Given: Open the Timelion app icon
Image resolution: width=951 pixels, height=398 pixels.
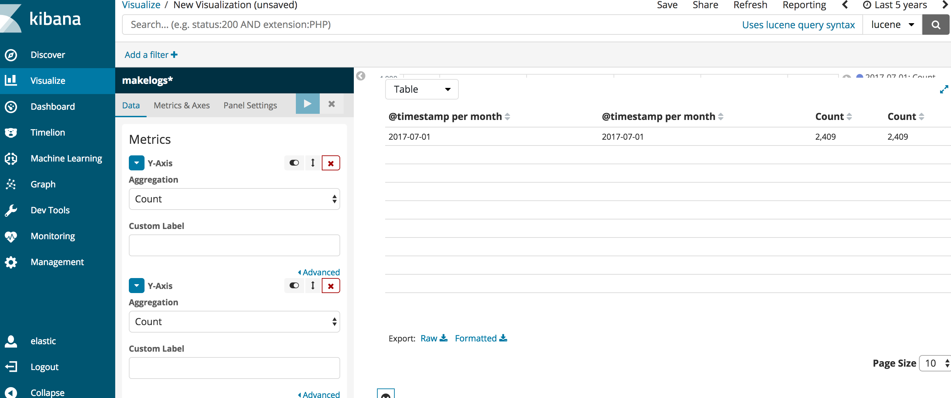Looking at the screenshot, I should (x=11, y=133).
